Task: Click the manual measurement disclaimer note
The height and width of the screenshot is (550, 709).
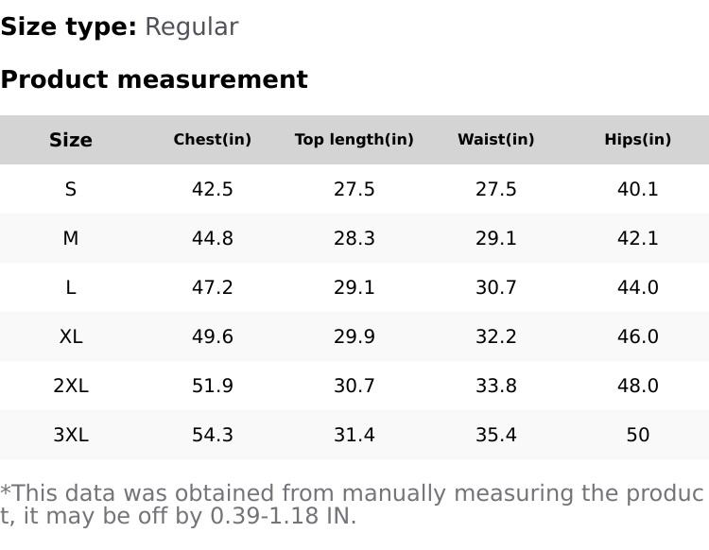Action: click(352, 505)
